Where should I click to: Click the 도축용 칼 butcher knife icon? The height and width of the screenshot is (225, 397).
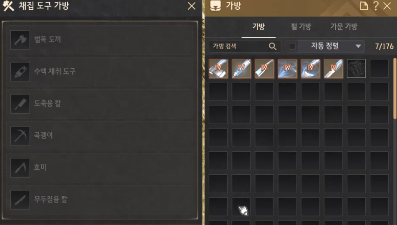(x=20, y=104)
